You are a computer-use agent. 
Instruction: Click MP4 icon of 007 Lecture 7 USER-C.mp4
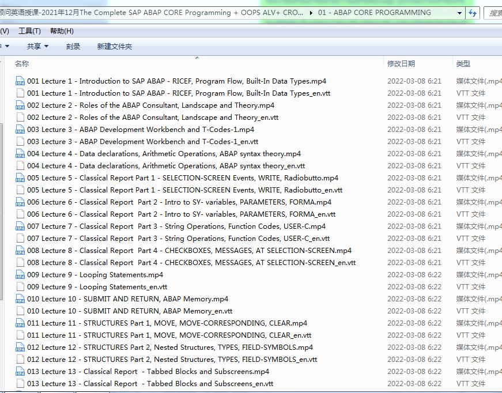tap(20, 226)
